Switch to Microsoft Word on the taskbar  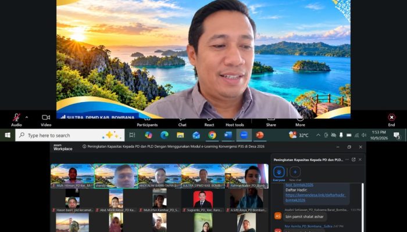(x=228, y=135)
